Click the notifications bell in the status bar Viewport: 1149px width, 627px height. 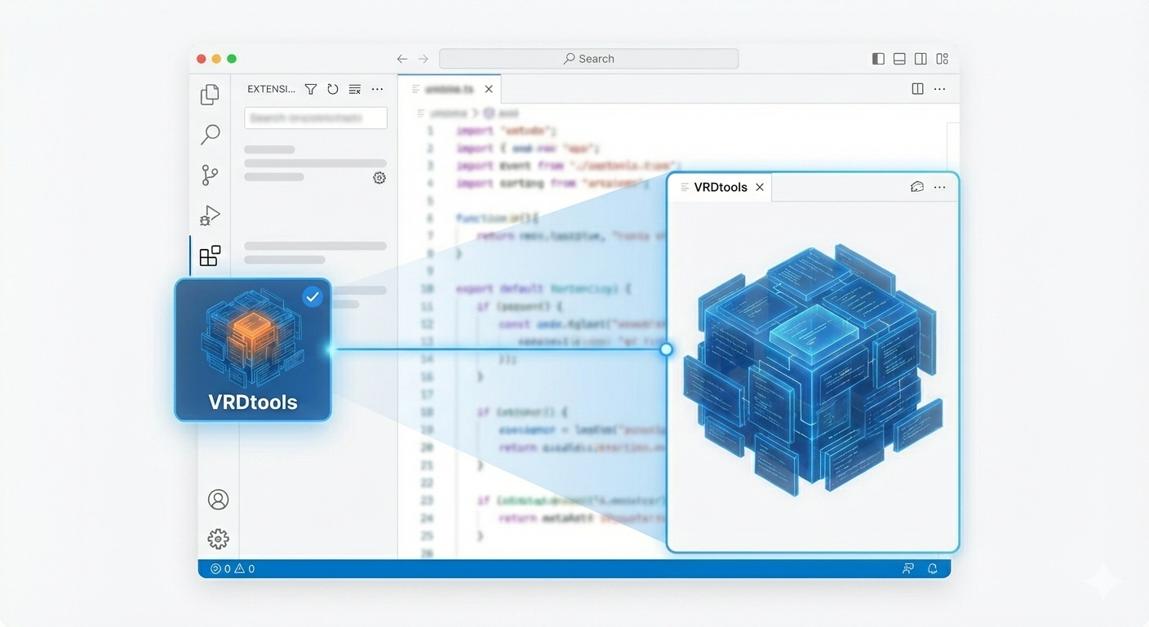pyautogui.click(x=933, y=568)
